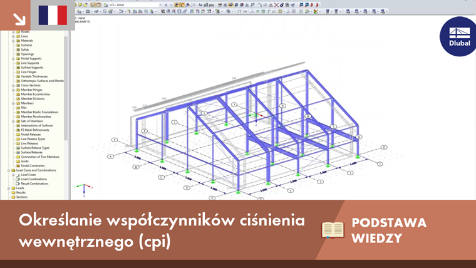
Task: Click the previous load case arrow
Action: click(166, 5)
